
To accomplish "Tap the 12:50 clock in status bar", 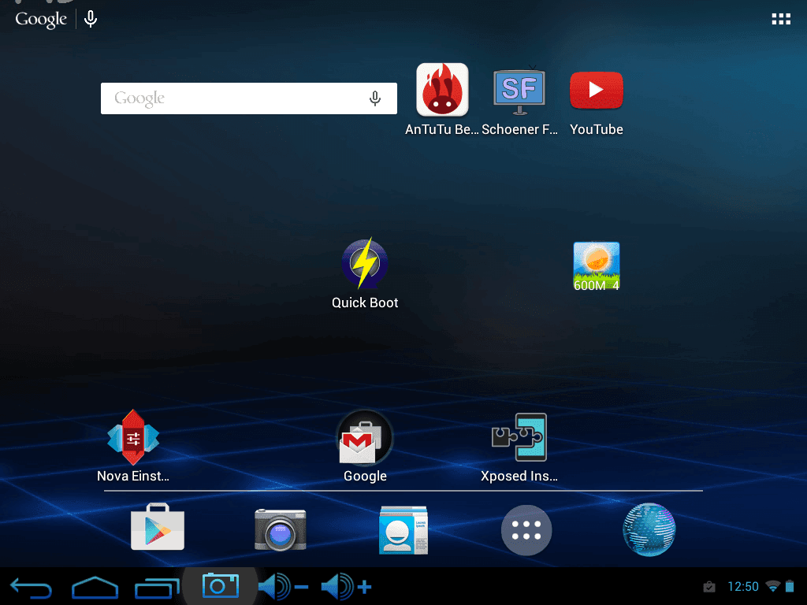I will [742, 586].
